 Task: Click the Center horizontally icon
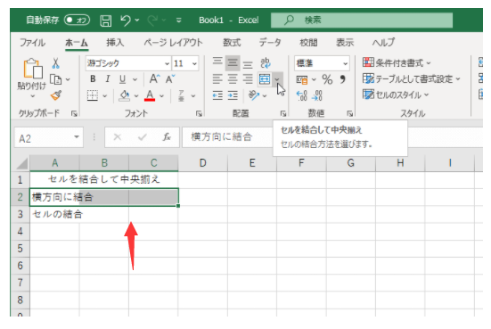[x=233, y=79]
